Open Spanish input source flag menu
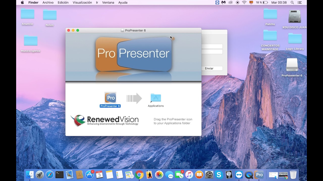This screenshot has height=181, width=323. [x=251, y=3]
